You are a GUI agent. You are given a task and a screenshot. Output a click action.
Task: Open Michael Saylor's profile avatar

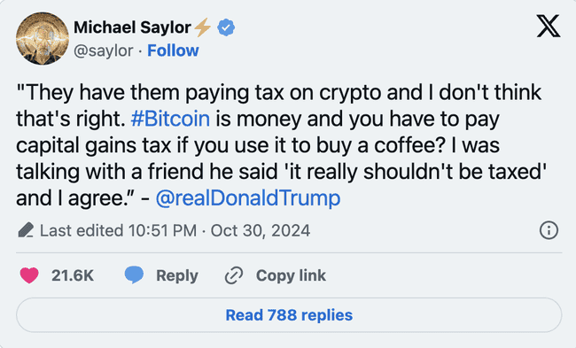pyautogui.click(x=43, y=39)
